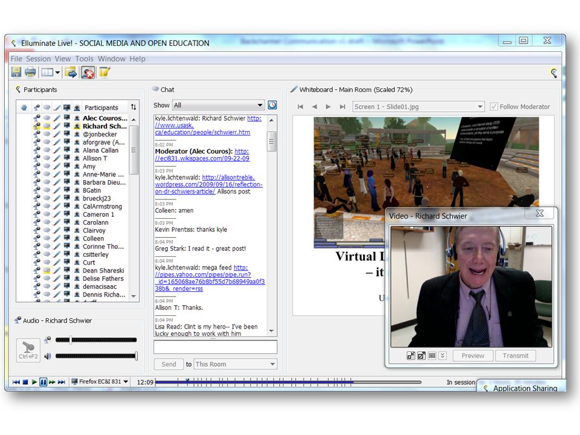Click the layout columns toolbar icon

[x=47, y=72]
